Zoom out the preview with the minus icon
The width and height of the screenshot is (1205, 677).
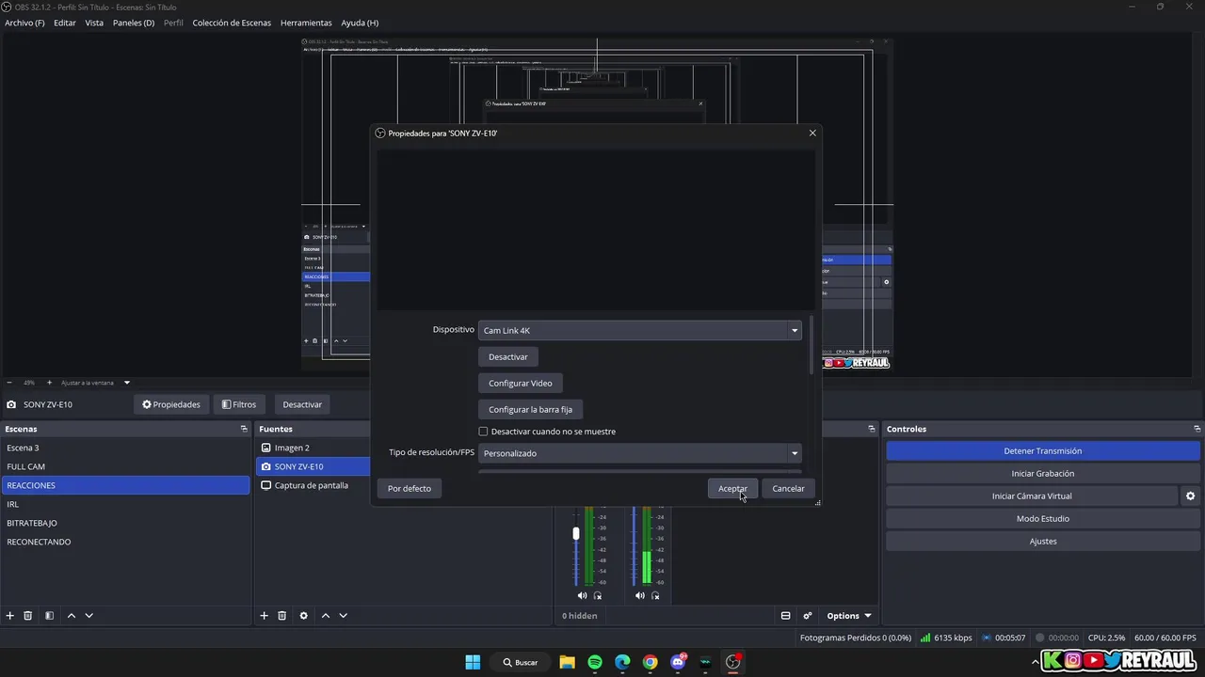(x=9, y=383)
